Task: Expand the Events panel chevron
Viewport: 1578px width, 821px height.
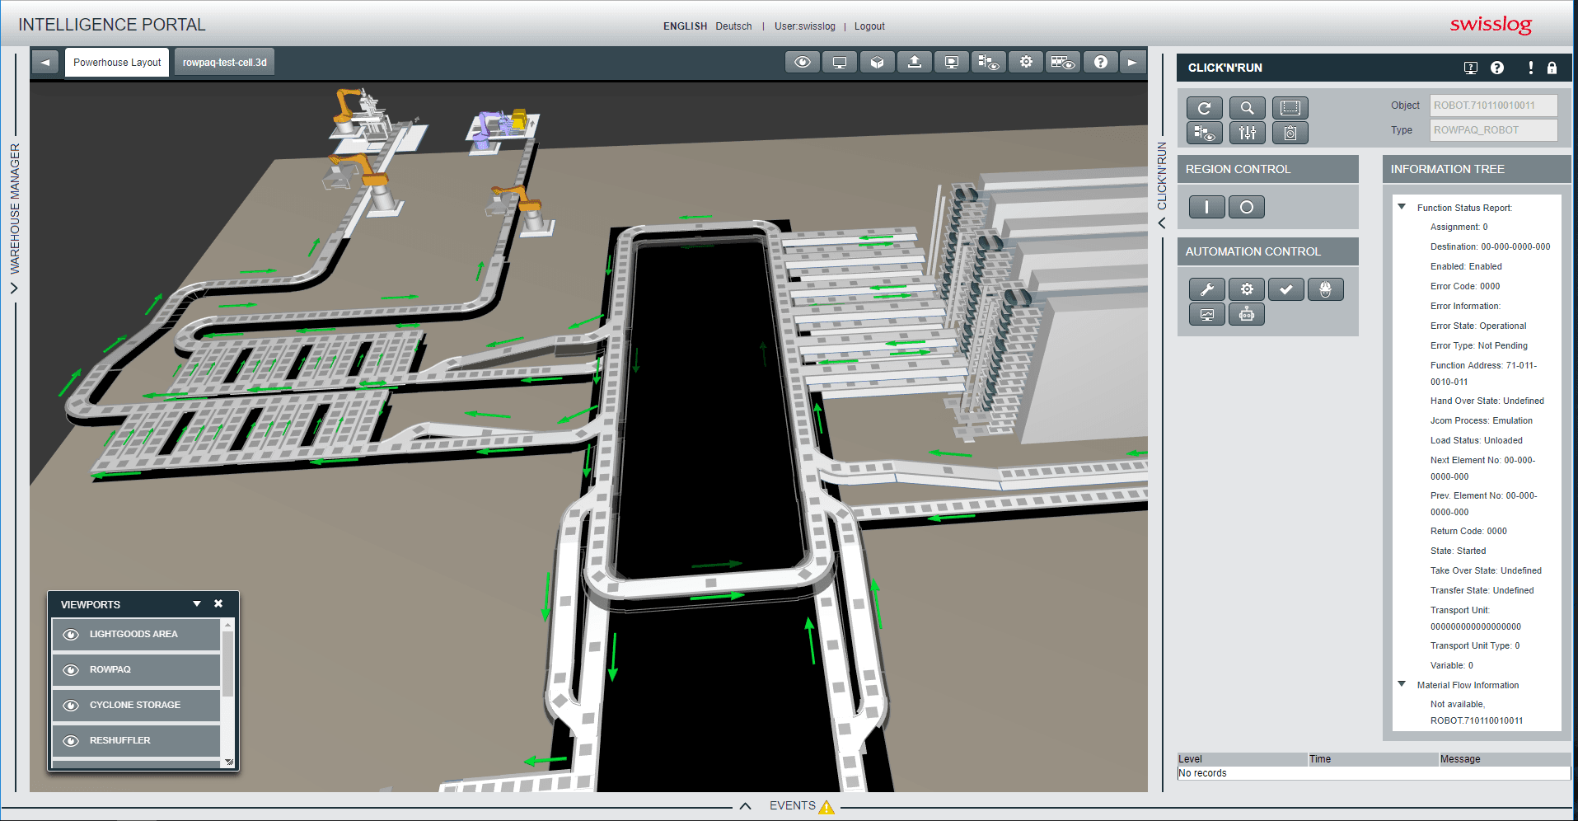Action: tap(745, 806)
